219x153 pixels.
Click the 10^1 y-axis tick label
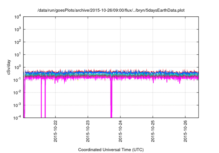(x=18, y=55)
